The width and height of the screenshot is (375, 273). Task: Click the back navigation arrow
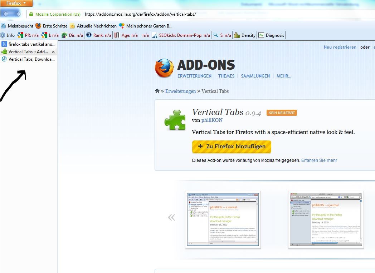tap(7, 14)
